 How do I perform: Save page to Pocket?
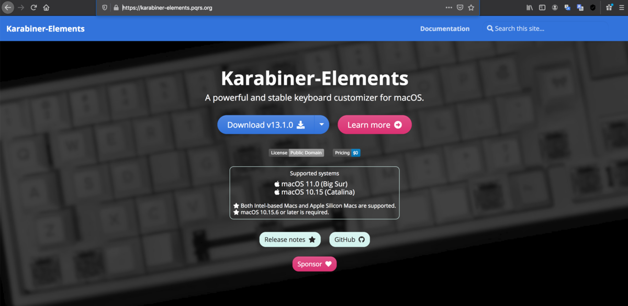point(460,8)
